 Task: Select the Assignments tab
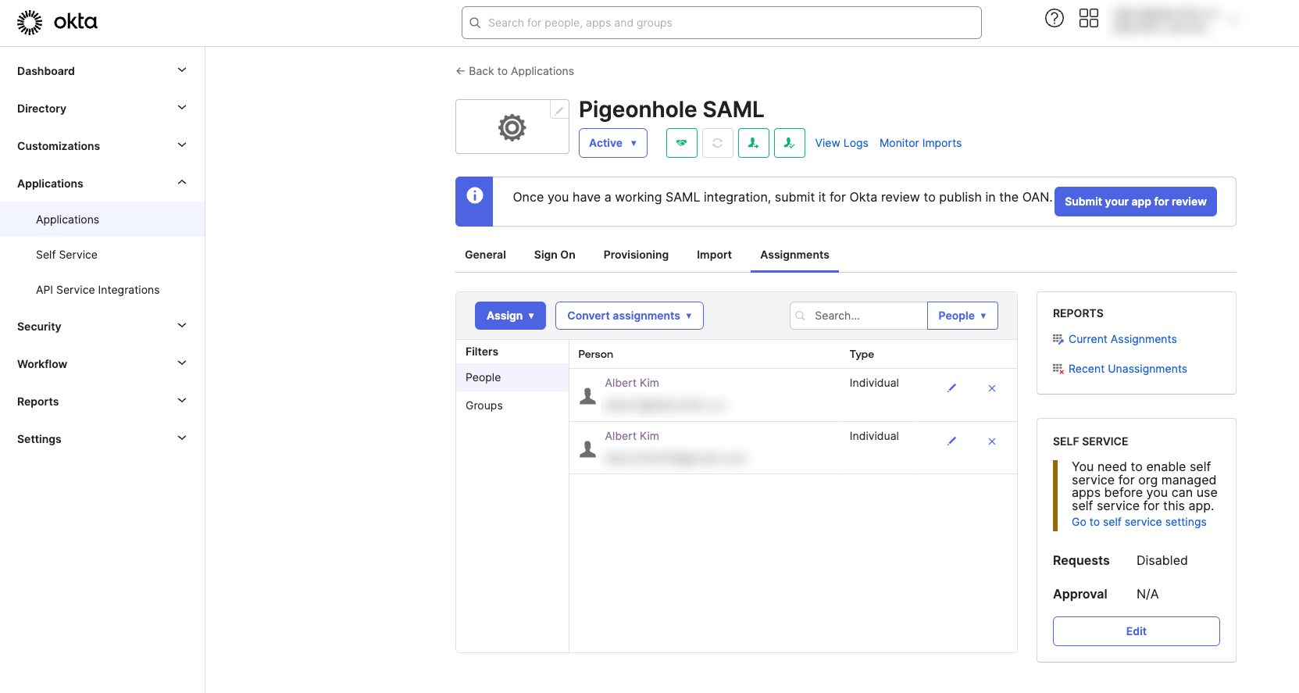pos(794,255)
